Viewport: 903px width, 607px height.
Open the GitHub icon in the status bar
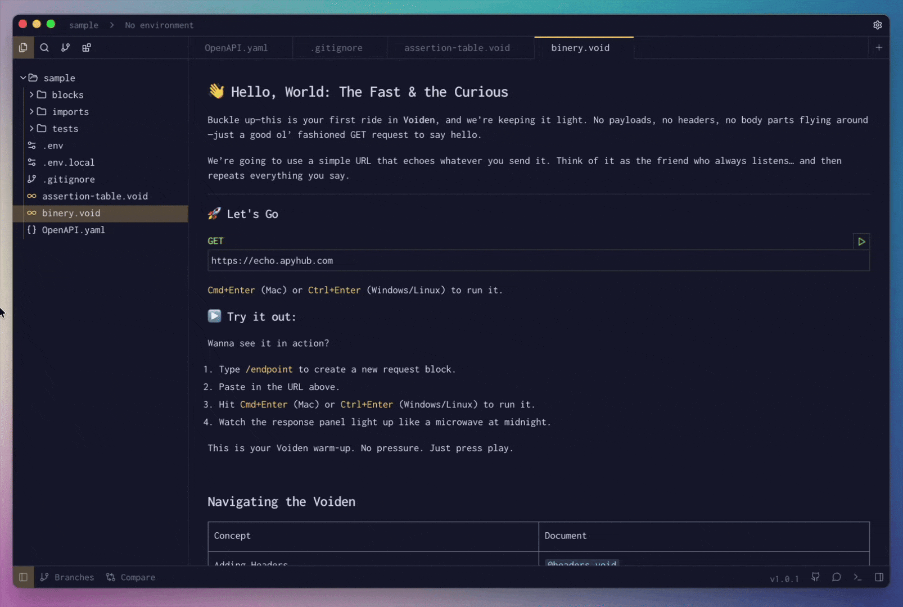pyautogui.click(x=815, y=577)
